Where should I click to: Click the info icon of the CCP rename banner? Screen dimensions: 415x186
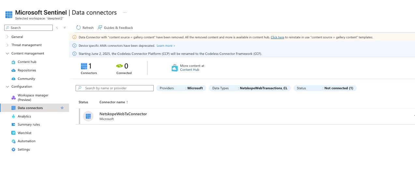pos(74,54)
